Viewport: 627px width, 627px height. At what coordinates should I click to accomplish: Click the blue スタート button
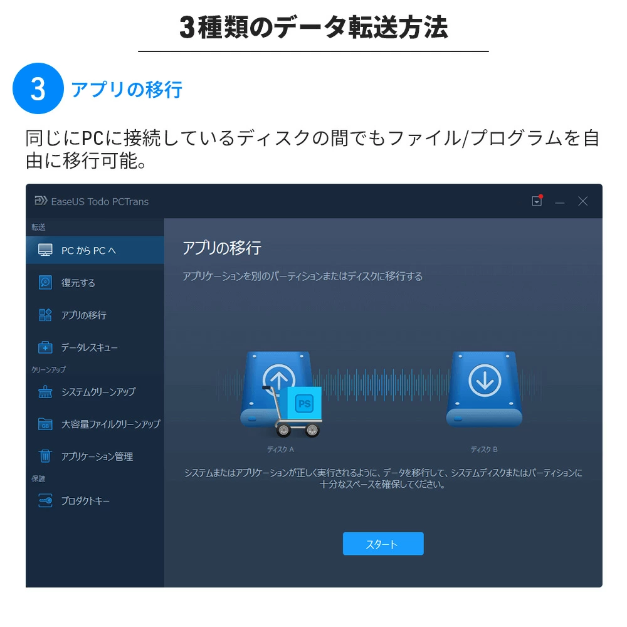coord(383,544)
